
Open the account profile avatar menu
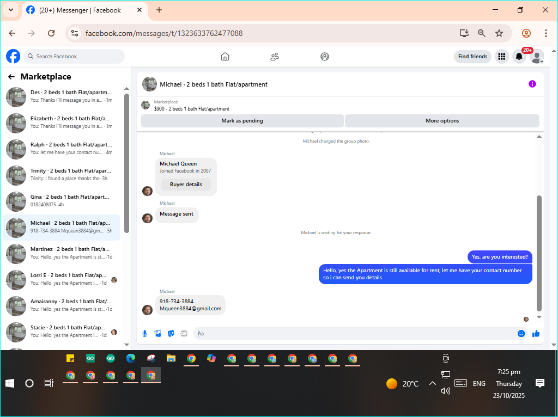pos(536,56)
